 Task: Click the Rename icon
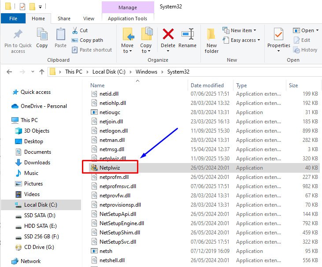[x=188, y=34]
